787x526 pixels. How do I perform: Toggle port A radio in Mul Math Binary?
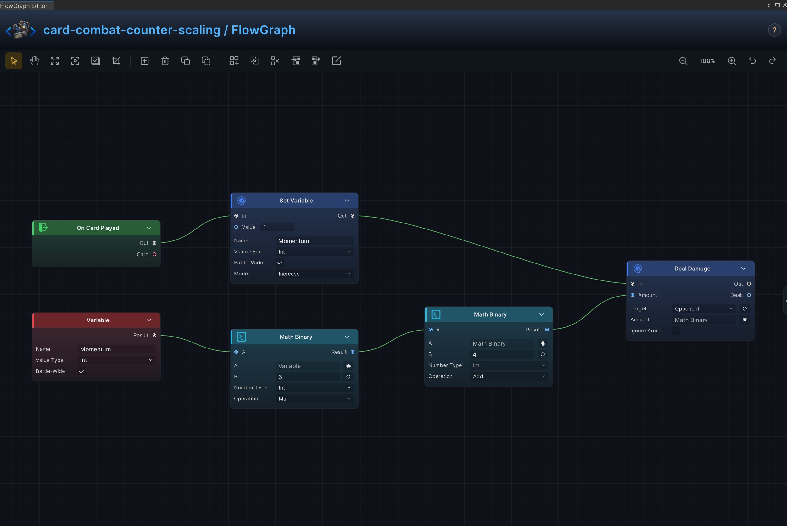(x=349, y=366)
